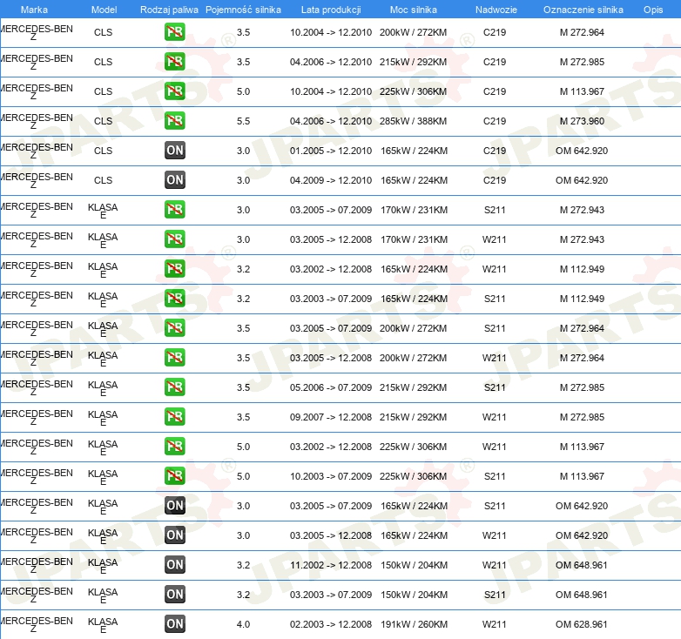Select the ON diesel icon for CLS from 04.2009
Screen dimensions: 681x639
174,180
